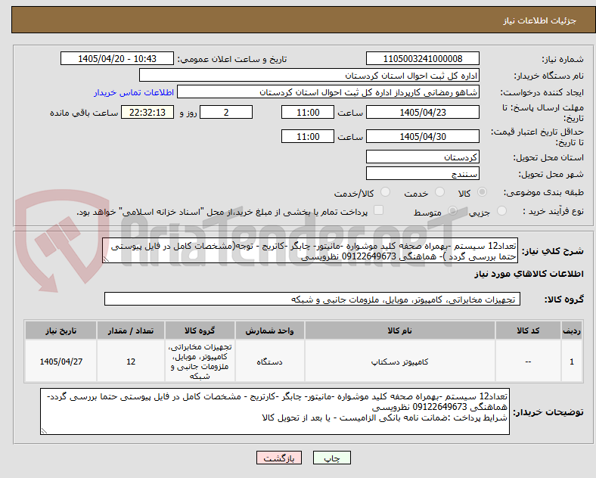Click the شرح کلی نیاز description textarea
The image size is (596, 478).
tap(310, 251)
